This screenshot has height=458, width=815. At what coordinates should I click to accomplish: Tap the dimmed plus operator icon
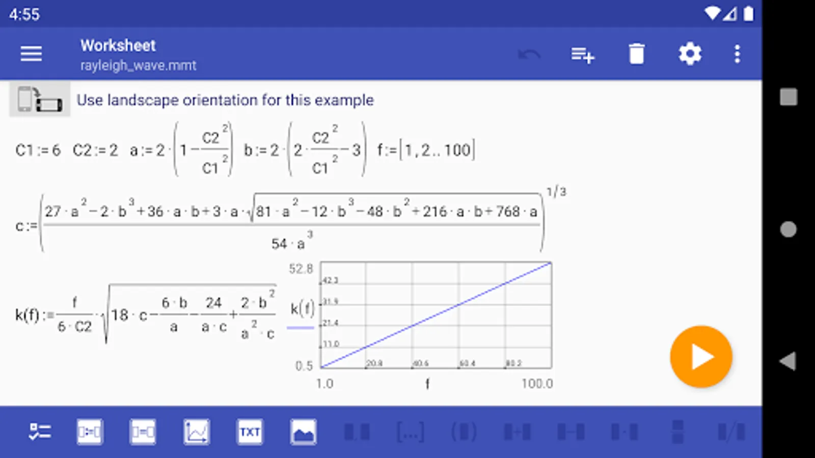tap(517, 432)
